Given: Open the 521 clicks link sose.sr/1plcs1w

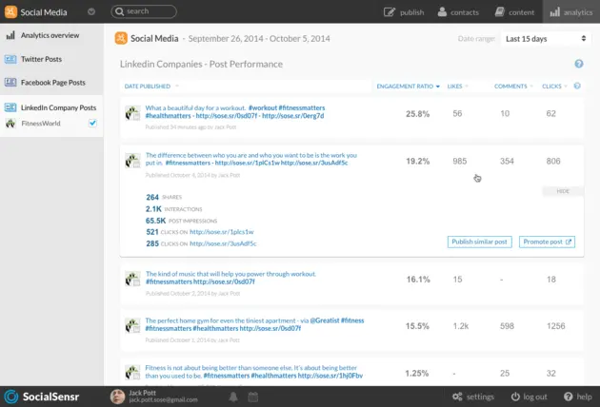Looking at the screenshot, I should point(222,232).
